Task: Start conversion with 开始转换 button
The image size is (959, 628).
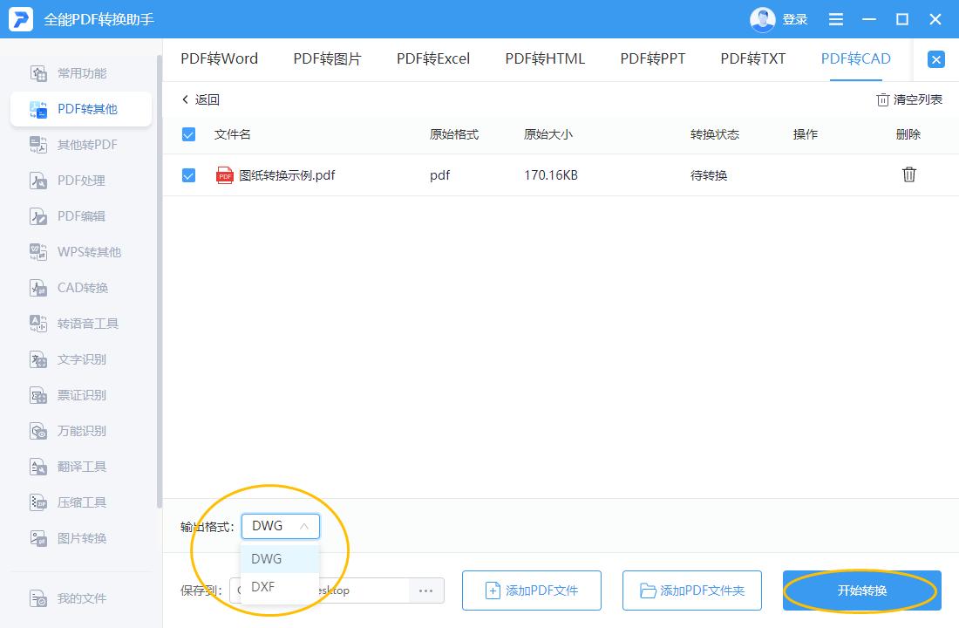Action: pyautogui.click(x=860, y=590)
